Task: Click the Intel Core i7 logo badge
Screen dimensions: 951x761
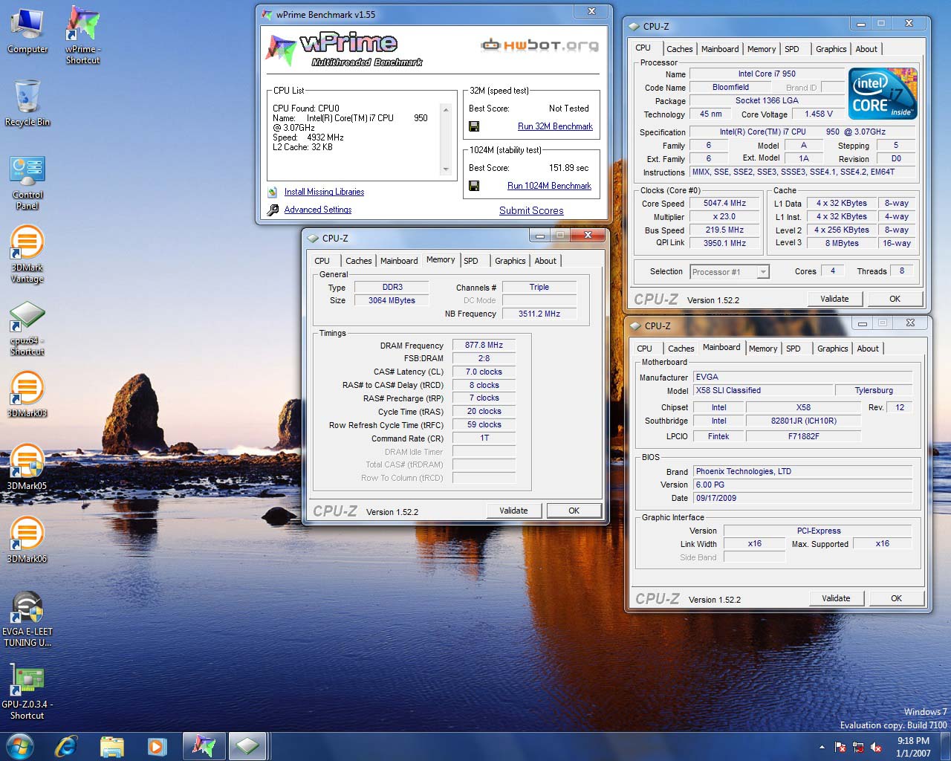Action: pos(883,94)
